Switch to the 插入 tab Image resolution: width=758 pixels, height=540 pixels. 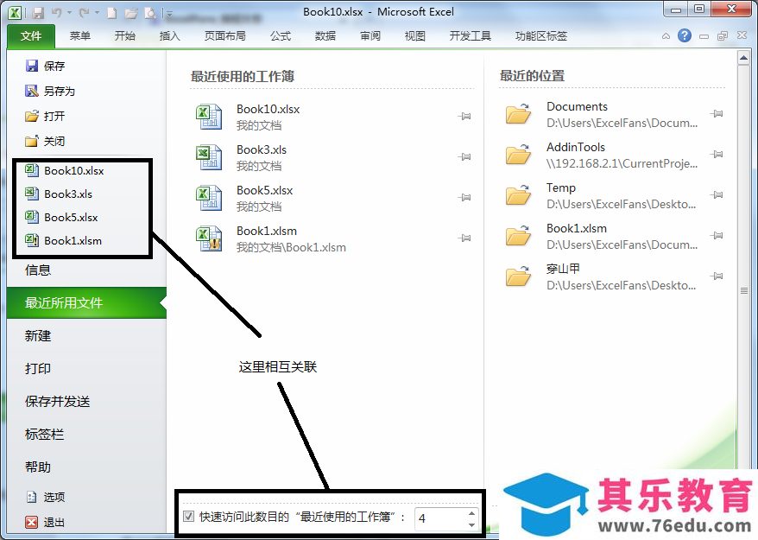[x=170, y=35]
